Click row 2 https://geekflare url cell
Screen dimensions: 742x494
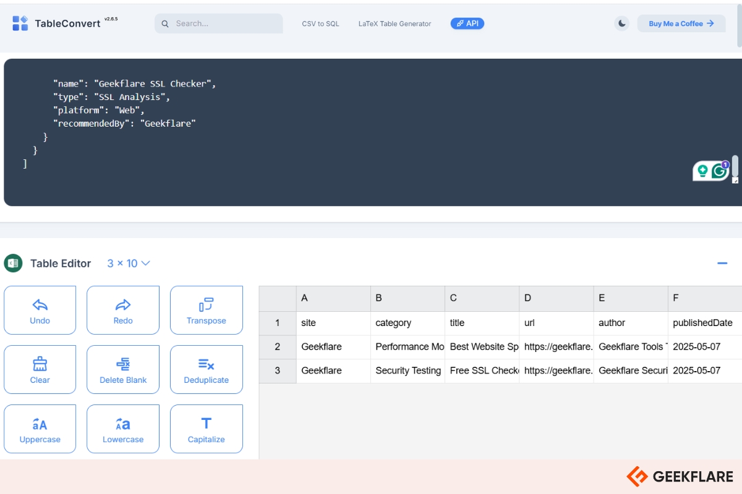click(556, 347)
